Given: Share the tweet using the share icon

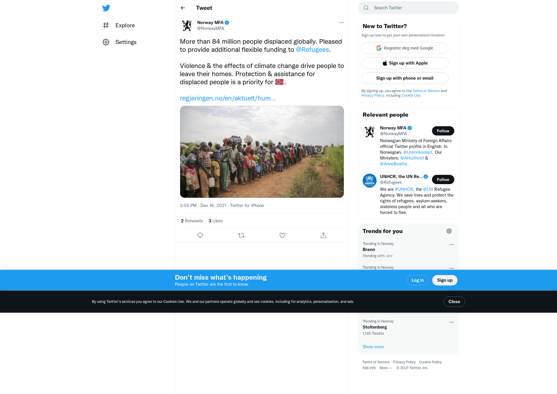Looking at the screenshot, I should pyautogui.click(x=323, y=235).
